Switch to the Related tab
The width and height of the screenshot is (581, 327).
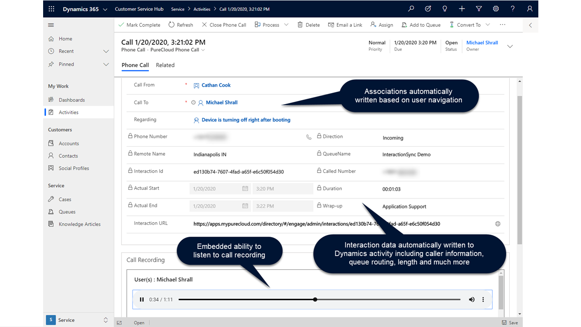(x=165, y=65)
